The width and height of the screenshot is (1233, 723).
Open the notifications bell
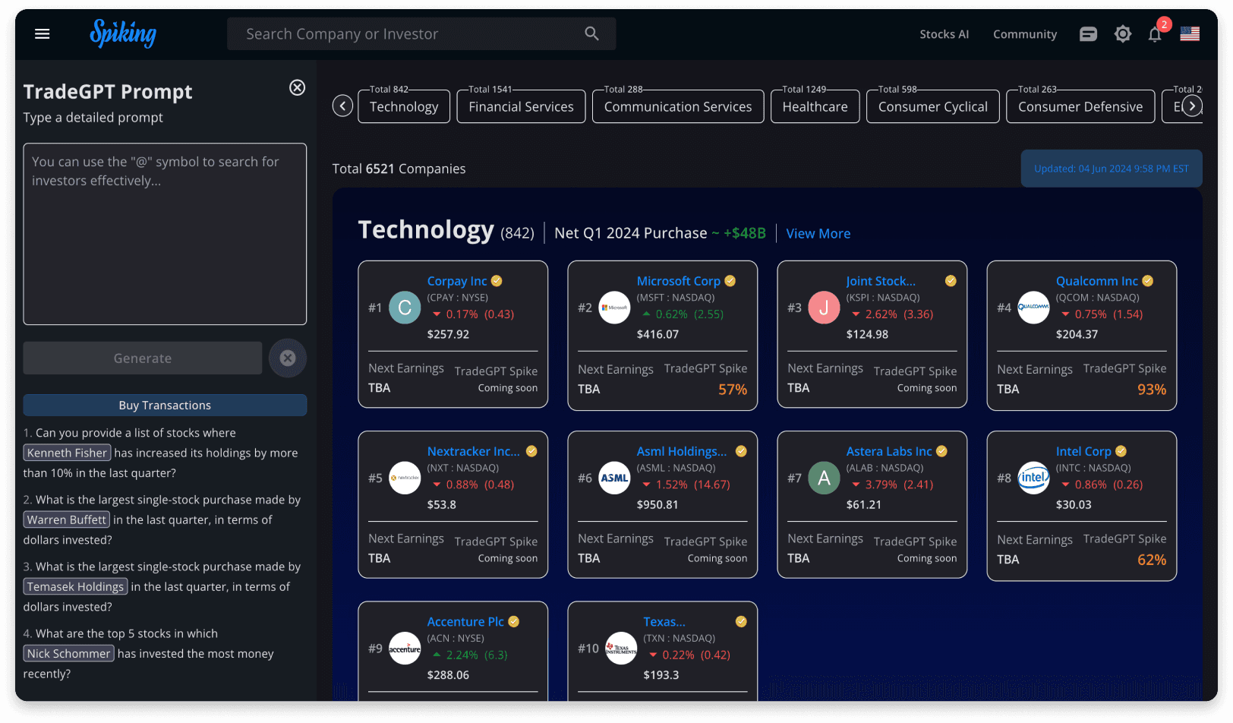pos(1155,34)
